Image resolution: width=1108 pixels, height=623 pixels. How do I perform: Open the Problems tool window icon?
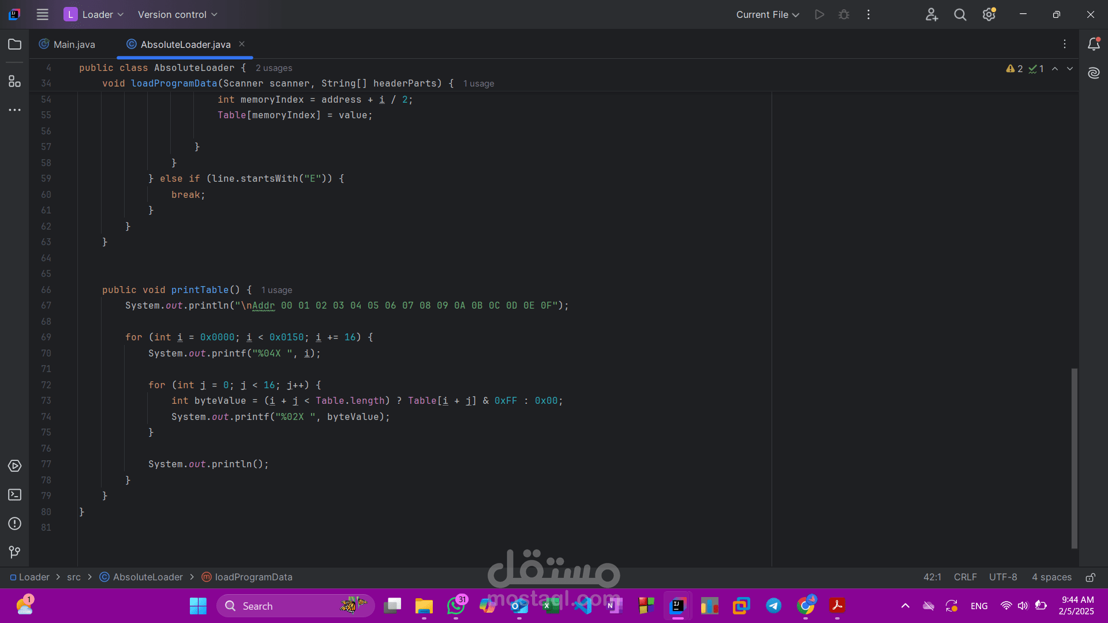point(15,524)
